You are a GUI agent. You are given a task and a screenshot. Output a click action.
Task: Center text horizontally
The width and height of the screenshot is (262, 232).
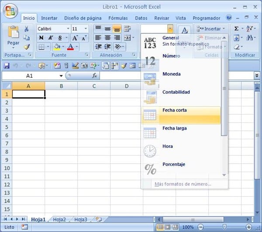click(x=107, y=38)
